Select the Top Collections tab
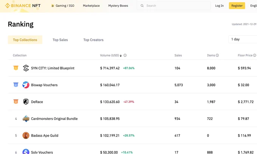The width and height of the screenshot is (257, 154). coord(25,40)
